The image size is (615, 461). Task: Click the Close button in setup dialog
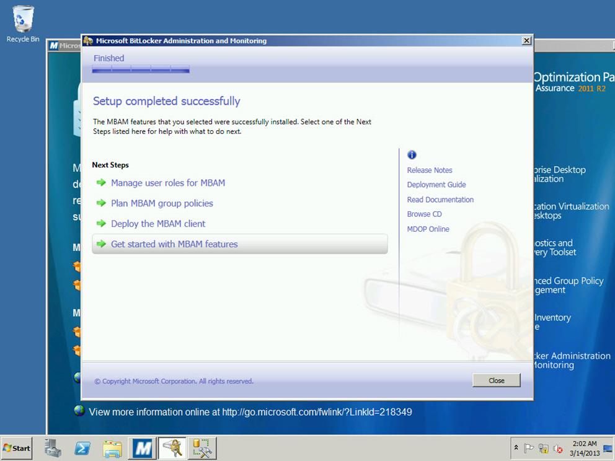[496, 380]
